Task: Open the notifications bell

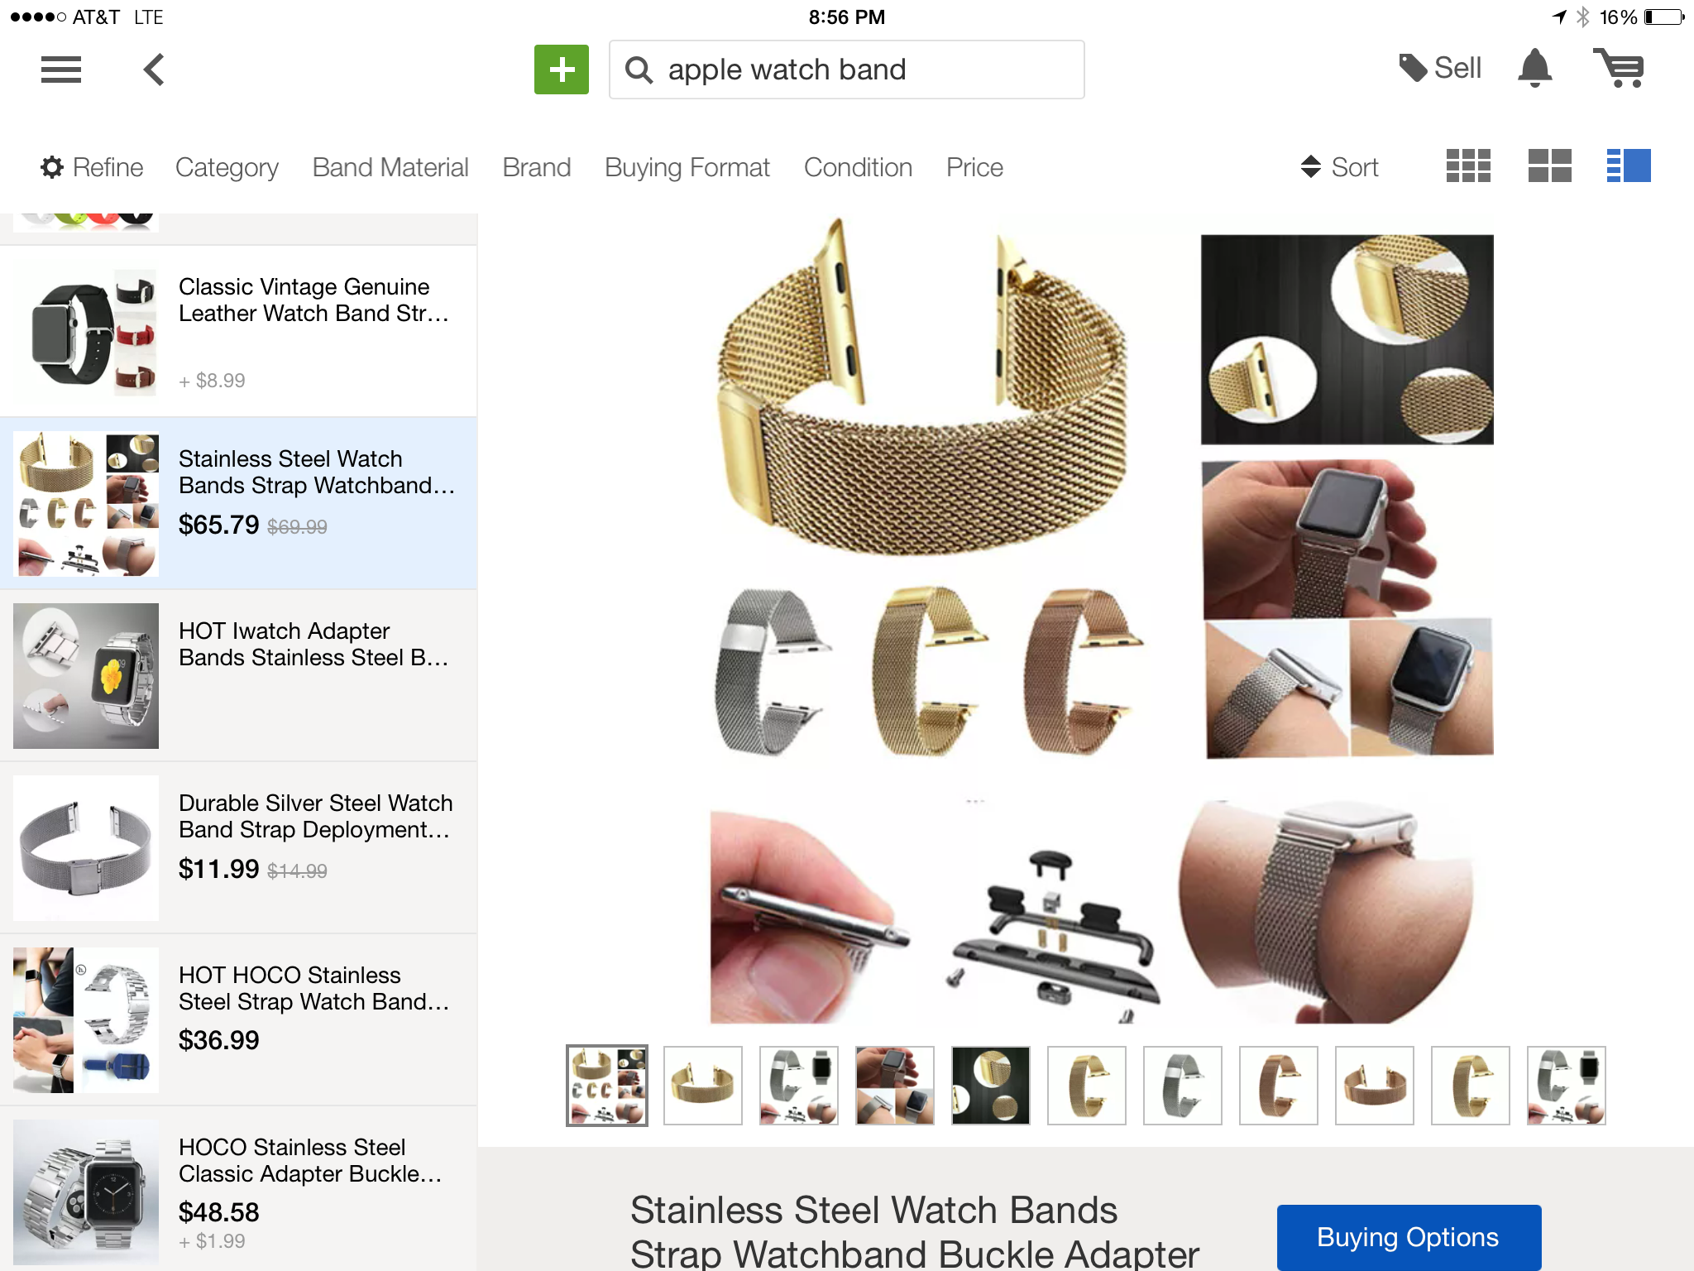Action: click(1534, 68)
